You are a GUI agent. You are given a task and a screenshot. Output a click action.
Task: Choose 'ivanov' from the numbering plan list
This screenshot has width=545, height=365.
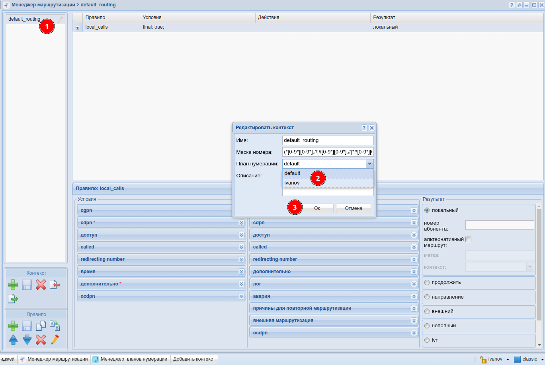(292, 183)
